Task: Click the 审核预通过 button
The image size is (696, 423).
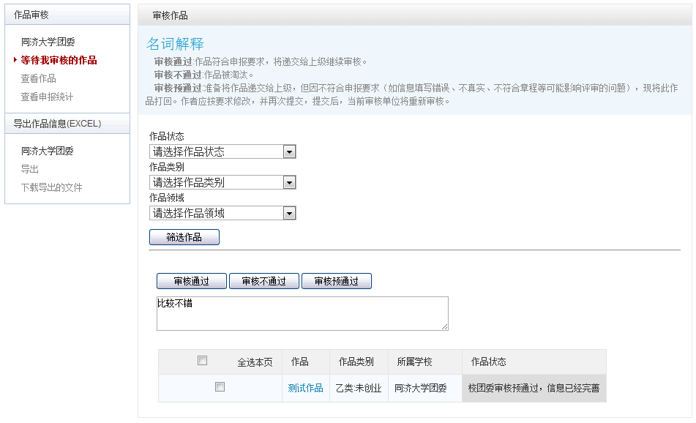Action: [x=337, y=281]
